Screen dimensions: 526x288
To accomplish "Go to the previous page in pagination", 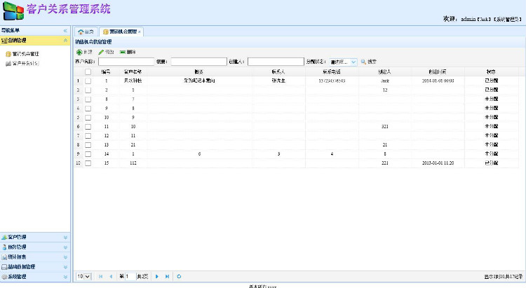I will [111, 277].
